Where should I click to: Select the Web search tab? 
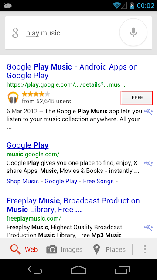click(x=24, y=249)
